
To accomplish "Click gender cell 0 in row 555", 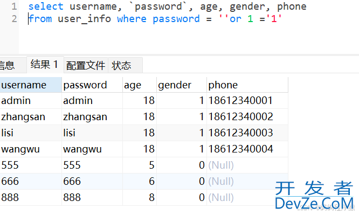I will pos(182,165).
